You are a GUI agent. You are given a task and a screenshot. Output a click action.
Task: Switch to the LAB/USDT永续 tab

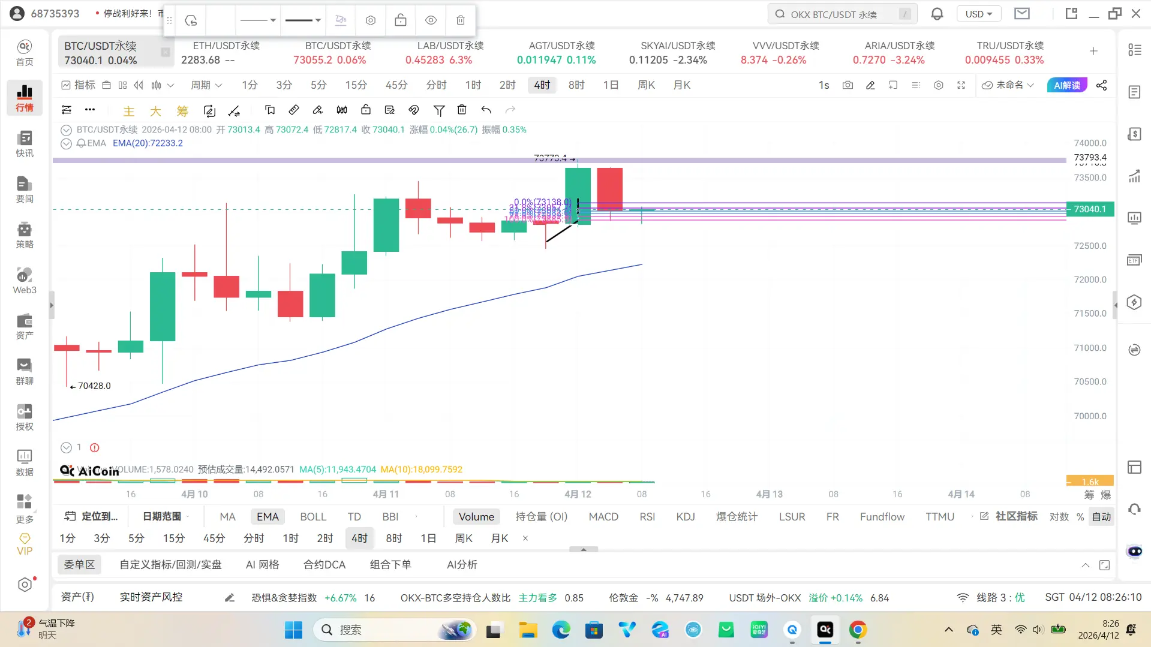pyautogui.click(x=450, y=53)
